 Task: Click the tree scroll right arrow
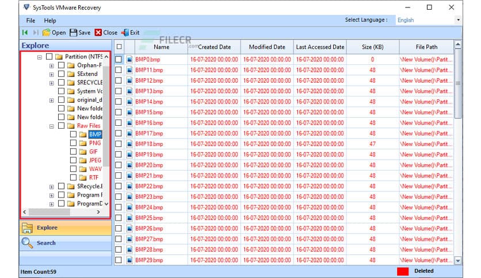[98, 211]
